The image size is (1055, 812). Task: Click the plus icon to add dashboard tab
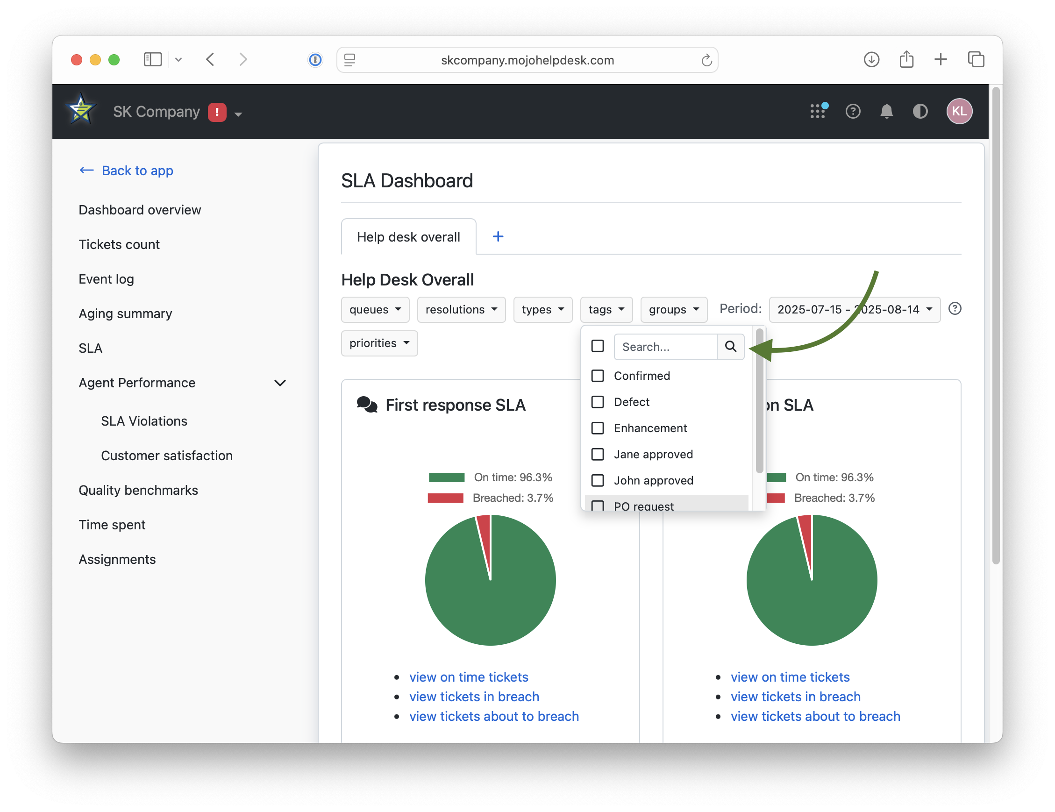[498, 237]
